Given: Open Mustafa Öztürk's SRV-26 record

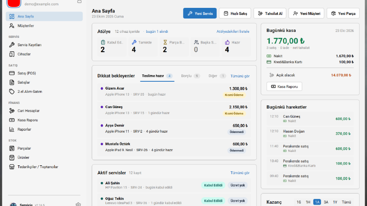Looking at the screenshot, I should pyautogui.click(x=174, y=147).
